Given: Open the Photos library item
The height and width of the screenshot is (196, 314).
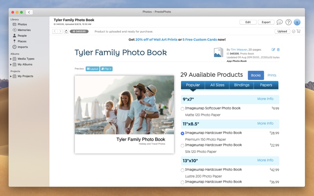Looking at the screenshot, I should 20,24.
